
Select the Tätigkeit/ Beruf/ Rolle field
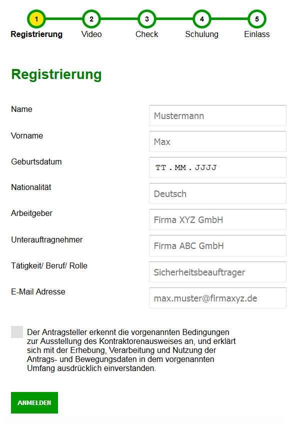[x=217, y=272]
